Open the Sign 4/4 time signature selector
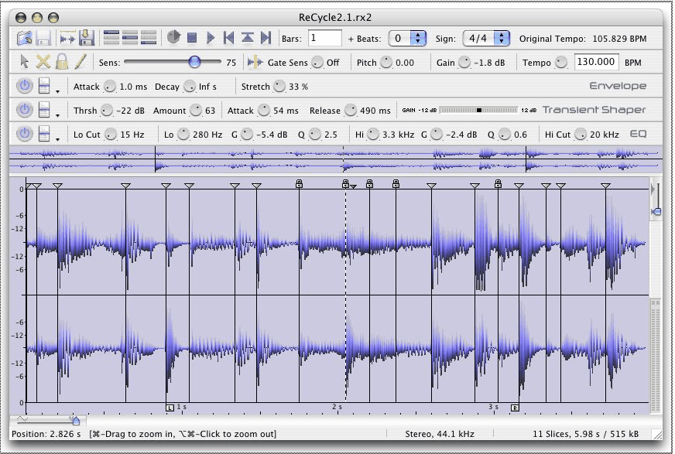 click(x=486, y=38)
